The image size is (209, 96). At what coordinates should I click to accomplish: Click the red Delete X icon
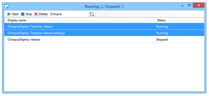(x=36, y=14)
